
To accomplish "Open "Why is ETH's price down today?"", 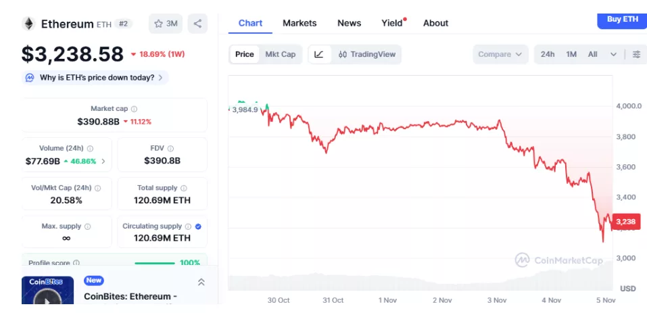I will click(95, 78).
